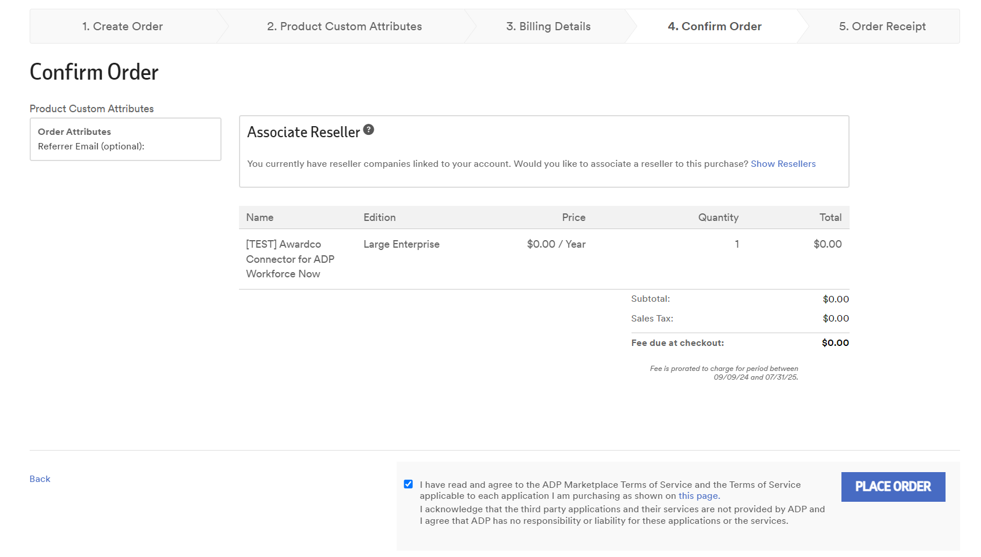The image size is (981, 557).
Task: Return to 3. Billing Details step
Action: click(x=548, y=27)
